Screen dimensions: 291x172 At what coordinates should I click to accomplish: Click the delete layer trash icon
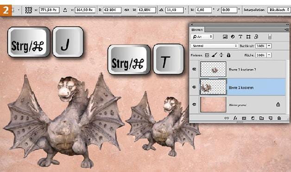(x=279, y=118)
